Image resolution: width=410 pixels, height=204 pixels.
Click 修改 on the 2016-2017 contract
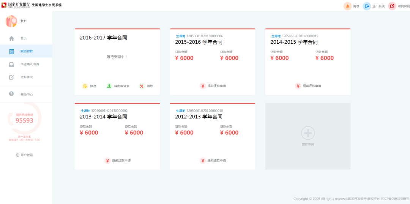click(x=93, y=86)
